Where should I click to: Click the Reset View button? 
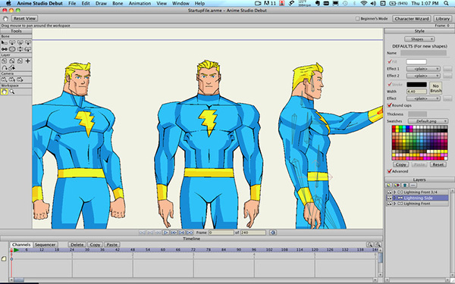(24, 18)
